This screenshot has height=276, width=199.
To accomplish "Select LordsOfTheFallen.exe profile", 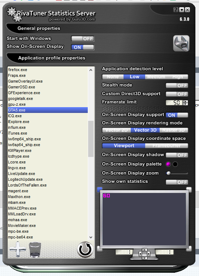I will 48,185.
